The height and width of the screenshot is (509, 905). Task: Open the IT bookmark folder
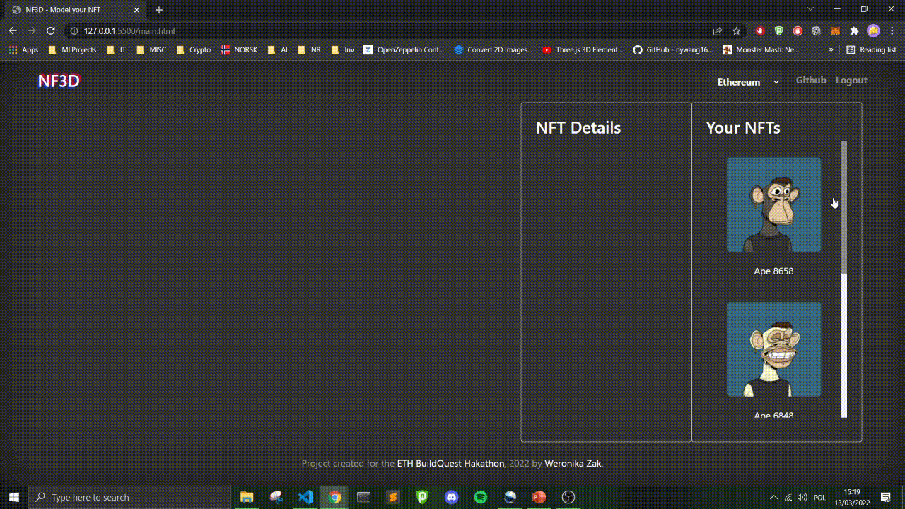point(116,50)
